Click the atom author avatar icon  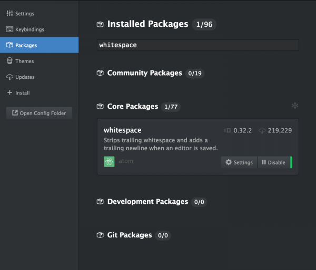pos(109,161)
